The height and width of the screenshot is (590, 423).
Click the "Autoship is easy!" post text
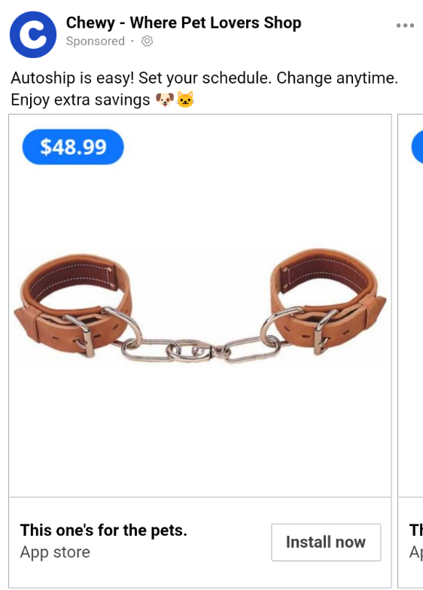point(72,78)
